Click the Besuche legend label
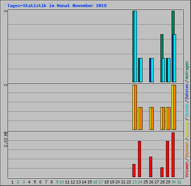The height and width of the screenshot is (186, 191). tap(187, 129)
